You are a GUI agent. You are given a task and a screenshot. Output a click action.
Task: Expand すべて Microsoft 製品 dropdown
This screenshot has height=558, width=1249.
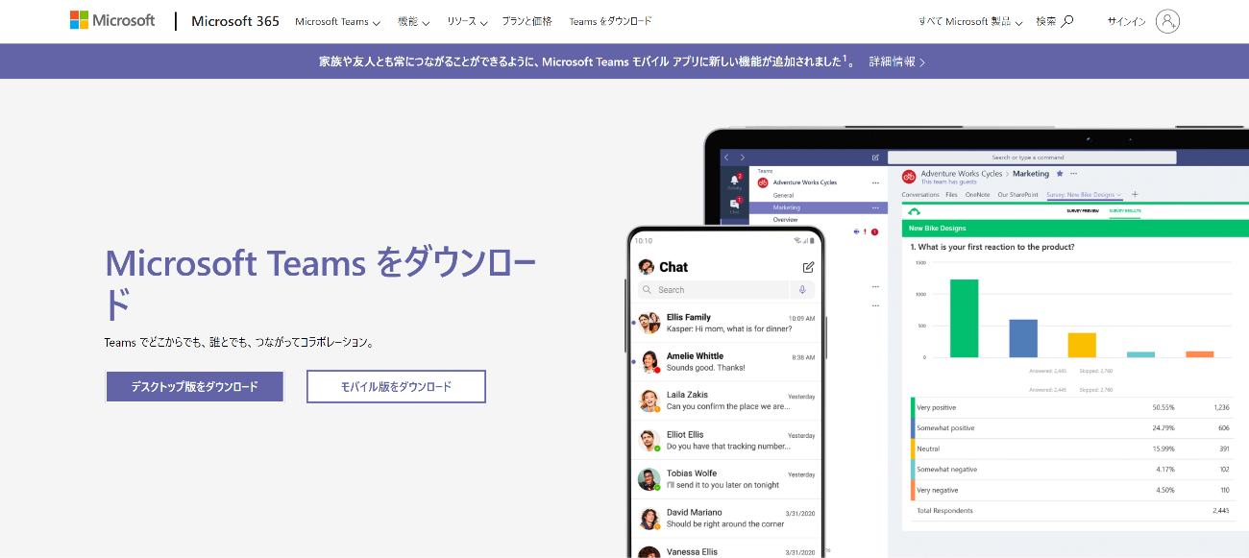(969, 21)
